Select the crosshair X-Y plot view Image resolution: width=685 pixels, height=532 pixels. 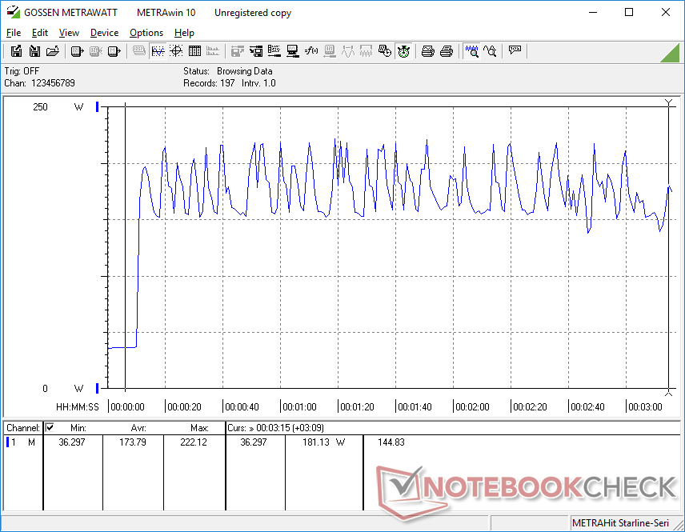point(176,51)
